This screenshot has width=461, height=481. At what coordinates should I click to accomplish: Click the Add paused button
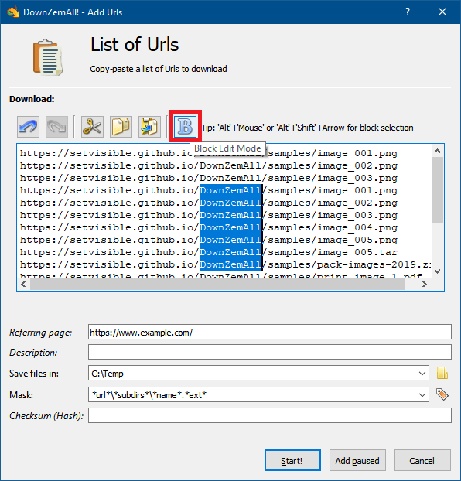pyautogui.click(x=357, y=460)
